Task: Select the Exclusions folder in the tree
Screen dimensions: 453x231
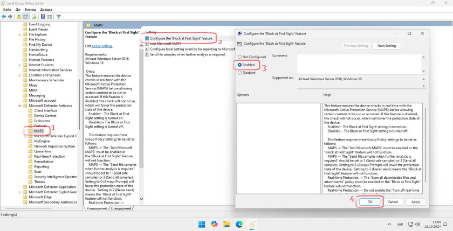Action: coord(42,121)
